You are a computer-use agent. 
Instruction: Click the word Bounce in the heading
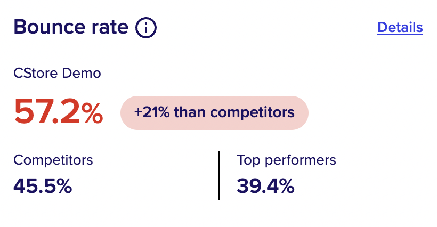click(x=50, y=27)
